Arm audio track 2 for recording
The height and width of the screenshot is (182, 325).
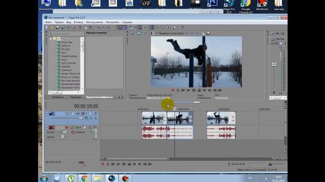tap(67, 127)
